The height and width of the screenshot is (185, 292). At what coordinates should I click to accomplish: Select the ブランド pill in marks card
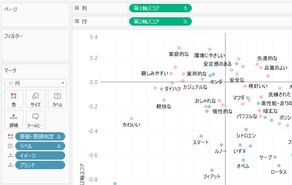[40, 165]
